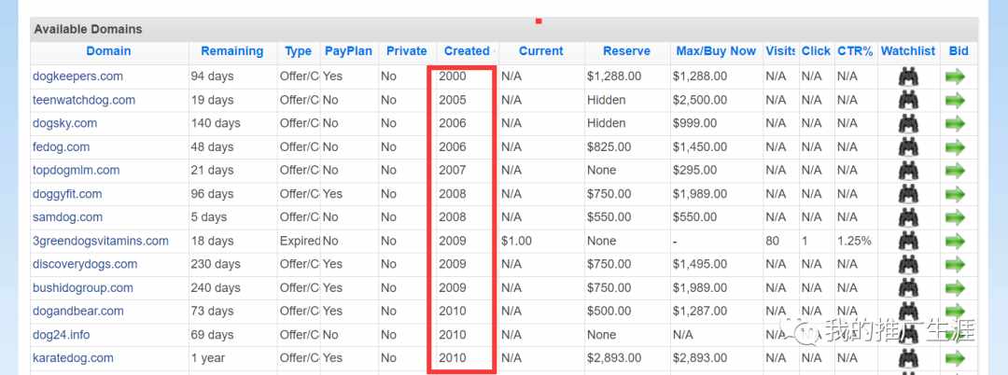Screen dimensions: 1008x375
Task: Click binoculars icon in 3greendogsvitamins.com row
Action: 908,241
